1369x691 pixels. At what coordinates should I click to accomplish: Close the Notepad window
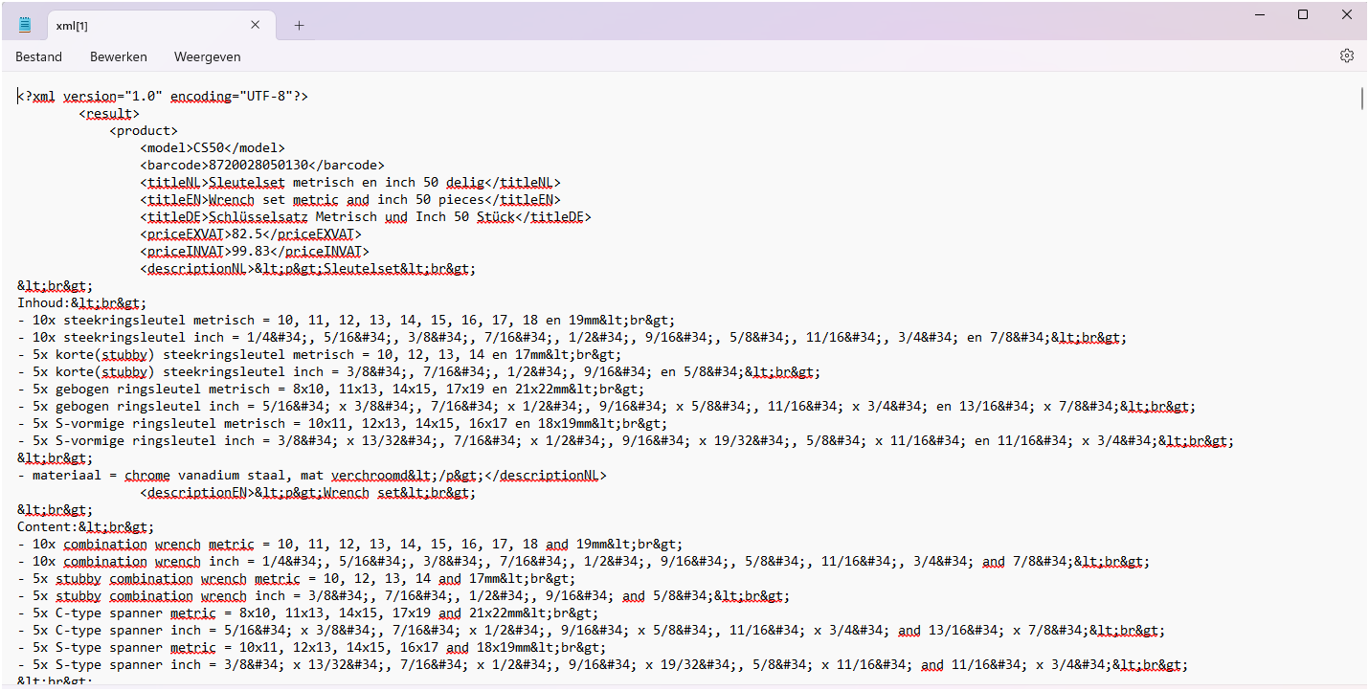pyautogui.click(x=1346, y=14)
